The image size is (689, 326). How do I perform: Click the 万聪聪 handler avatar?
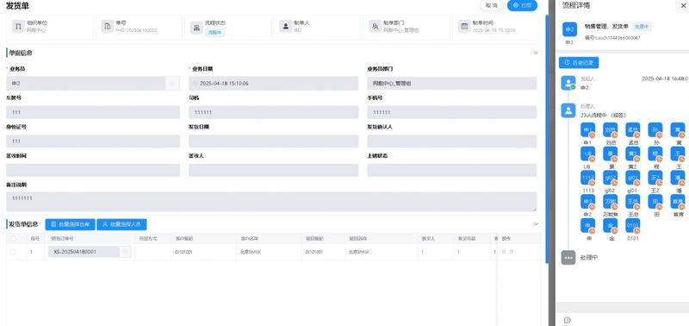(610, 202)
